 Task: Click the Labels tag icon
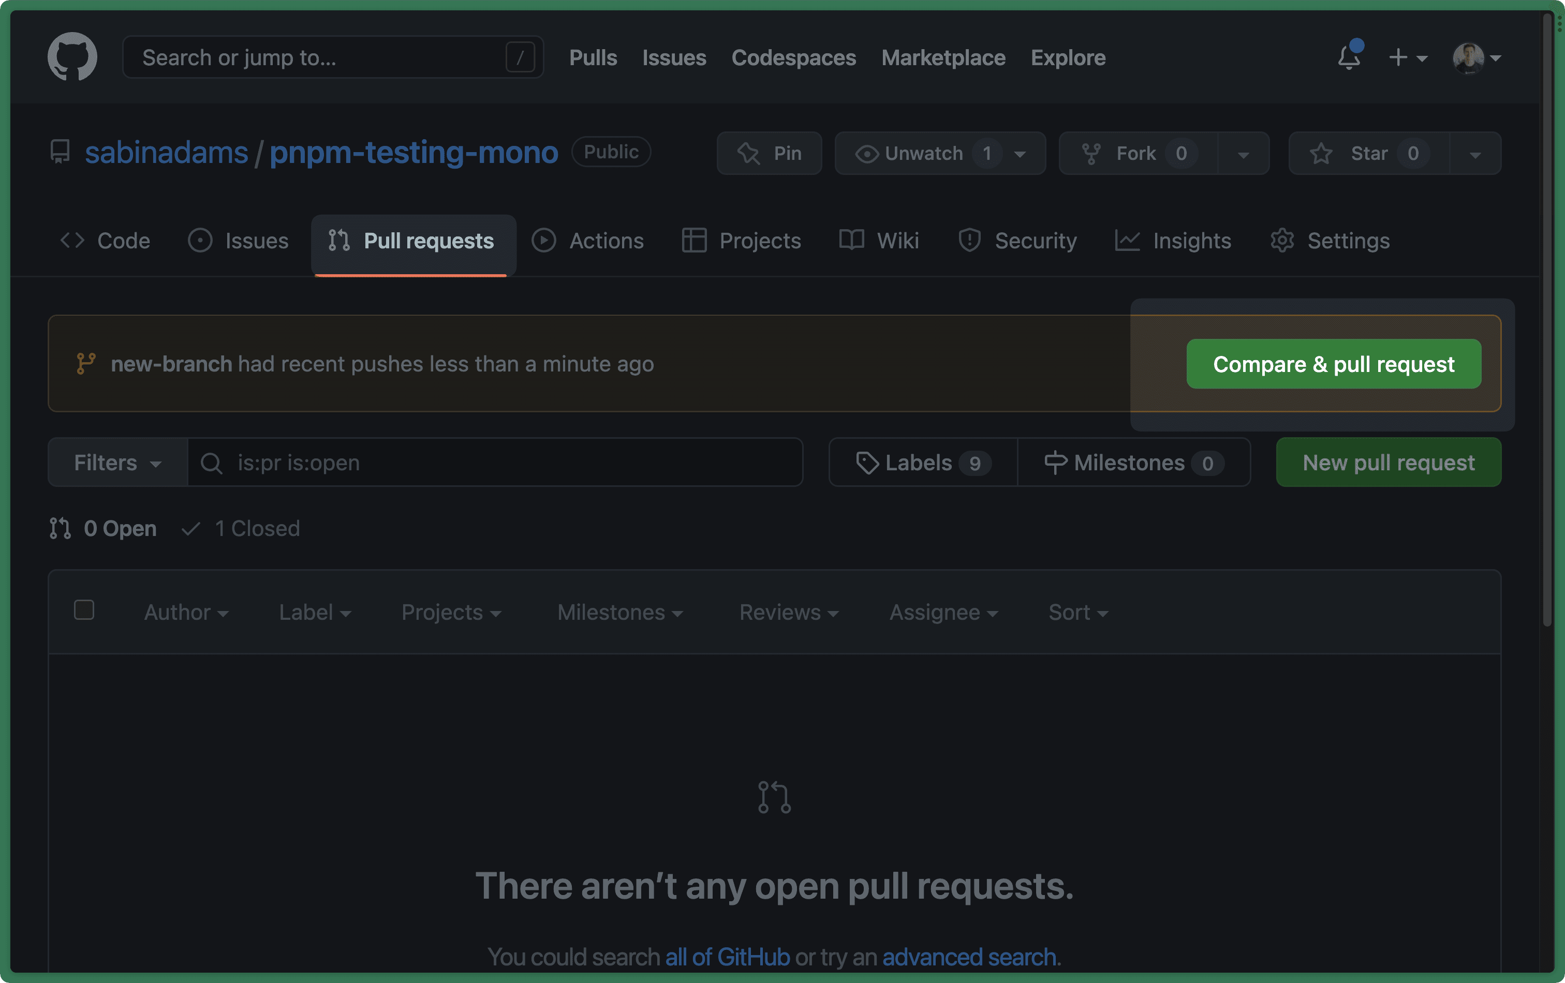click(868, 463)
